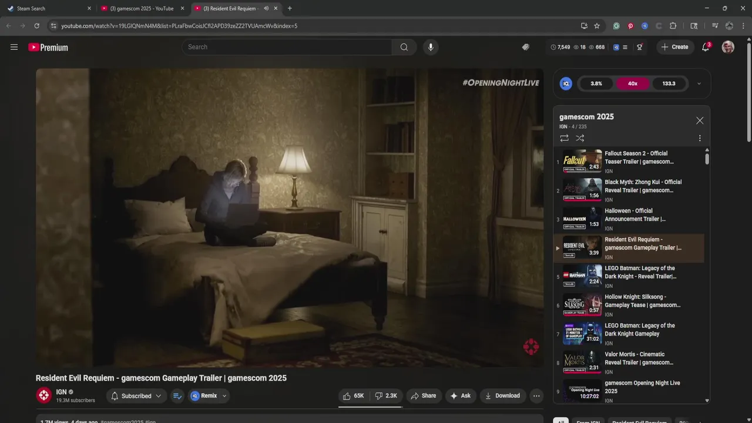Click the Ask button
Screen dimensions: 752x423
pyautogui.click(x=460, y=396)
